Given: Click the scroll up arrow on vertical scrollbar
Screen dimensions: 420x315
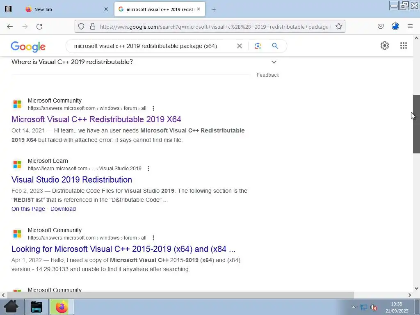Looking at the screenshot, I should [x=416, y=38].
